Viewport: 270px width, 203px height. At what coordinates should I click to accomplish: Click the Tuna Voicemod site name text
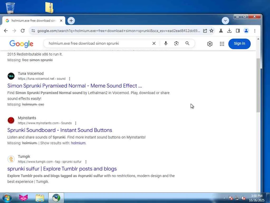click(x=31, y=73)
